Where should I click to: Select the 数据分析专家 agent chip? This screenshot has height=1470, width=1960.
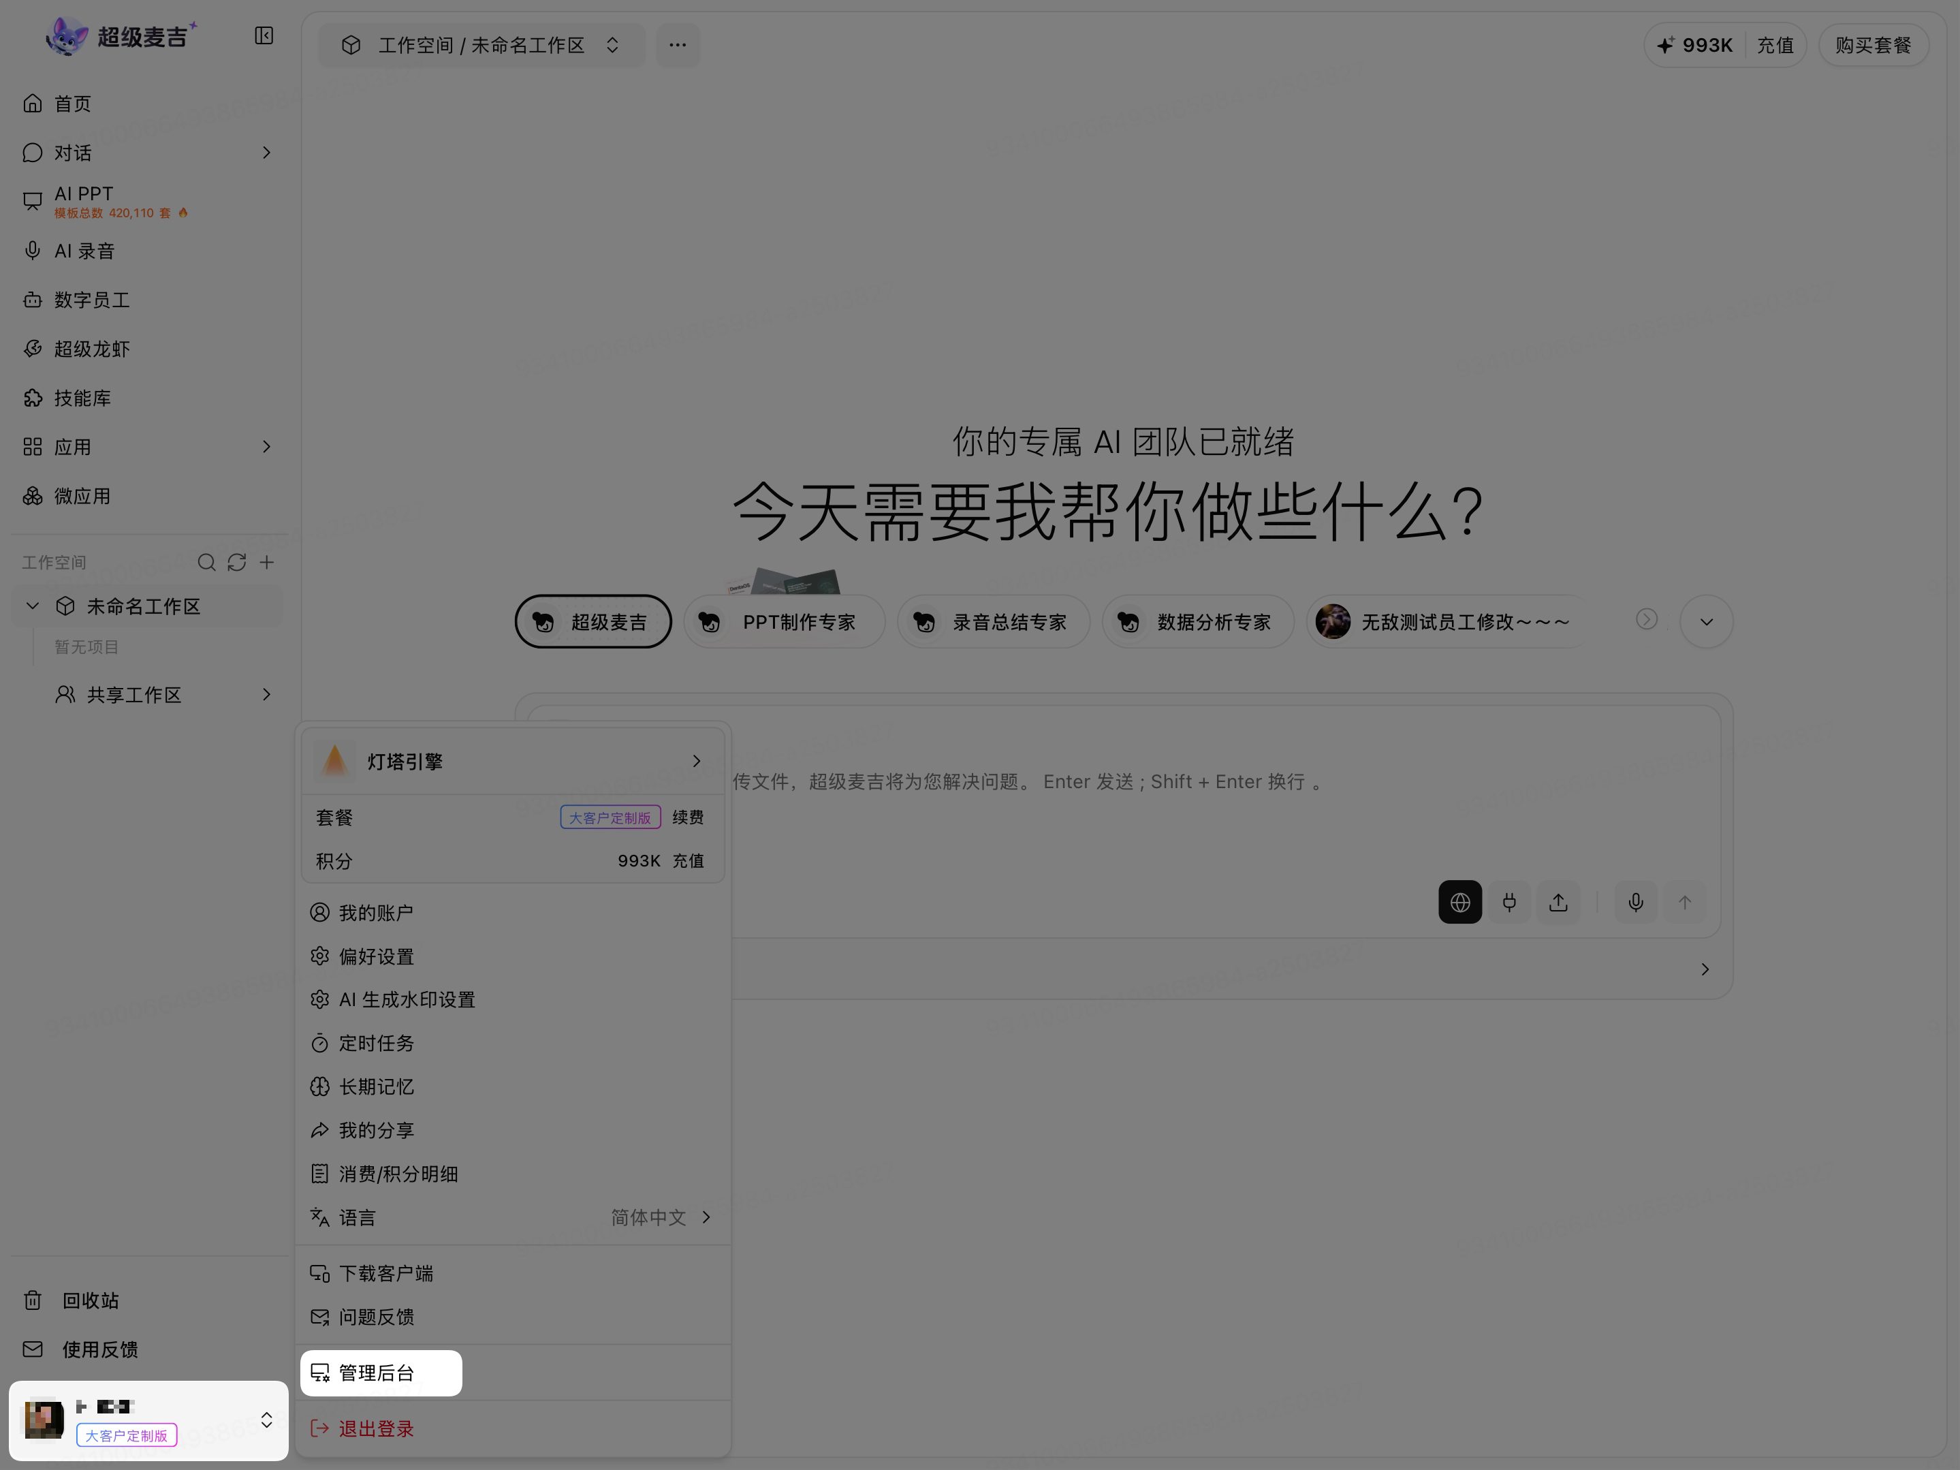1198,621
